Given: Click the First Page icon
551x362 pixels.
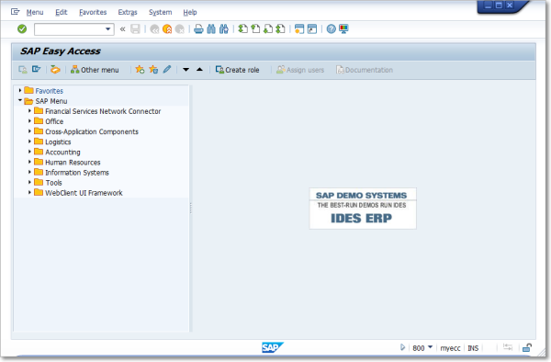Looking at the screenshot, I should coord(242,28).
